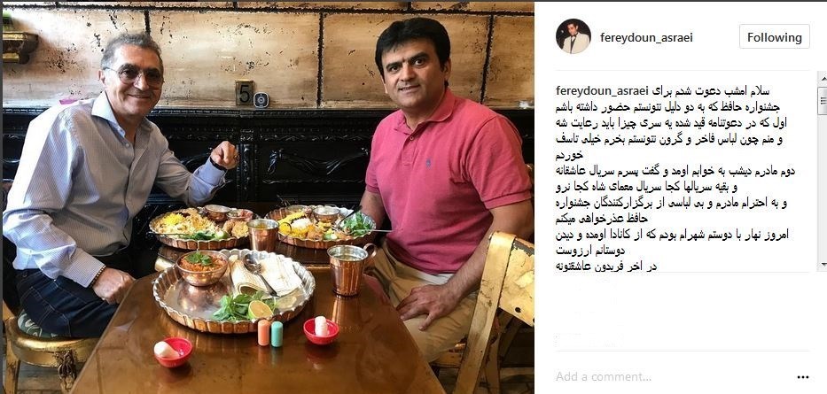Click the copper cup nearest the pink shirt
Screen dimensions: 827x394
350,269
